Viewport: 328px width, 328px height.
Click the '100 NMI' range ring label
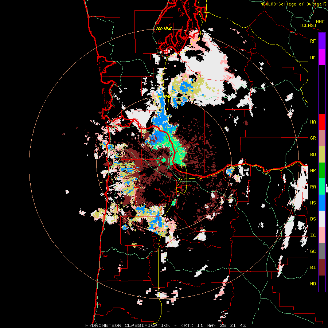click(164, 29)
